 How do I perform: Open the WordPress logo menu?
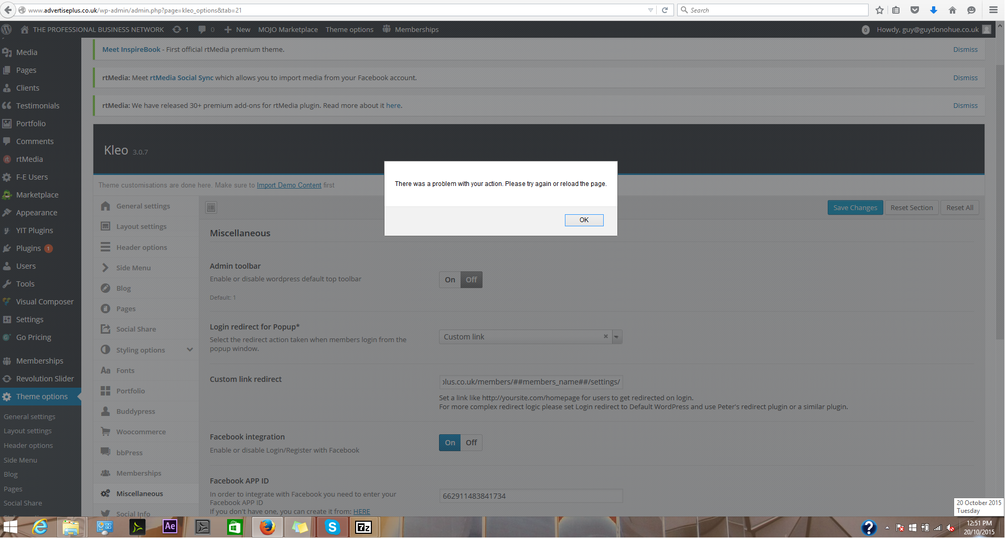tap(7, 29)
